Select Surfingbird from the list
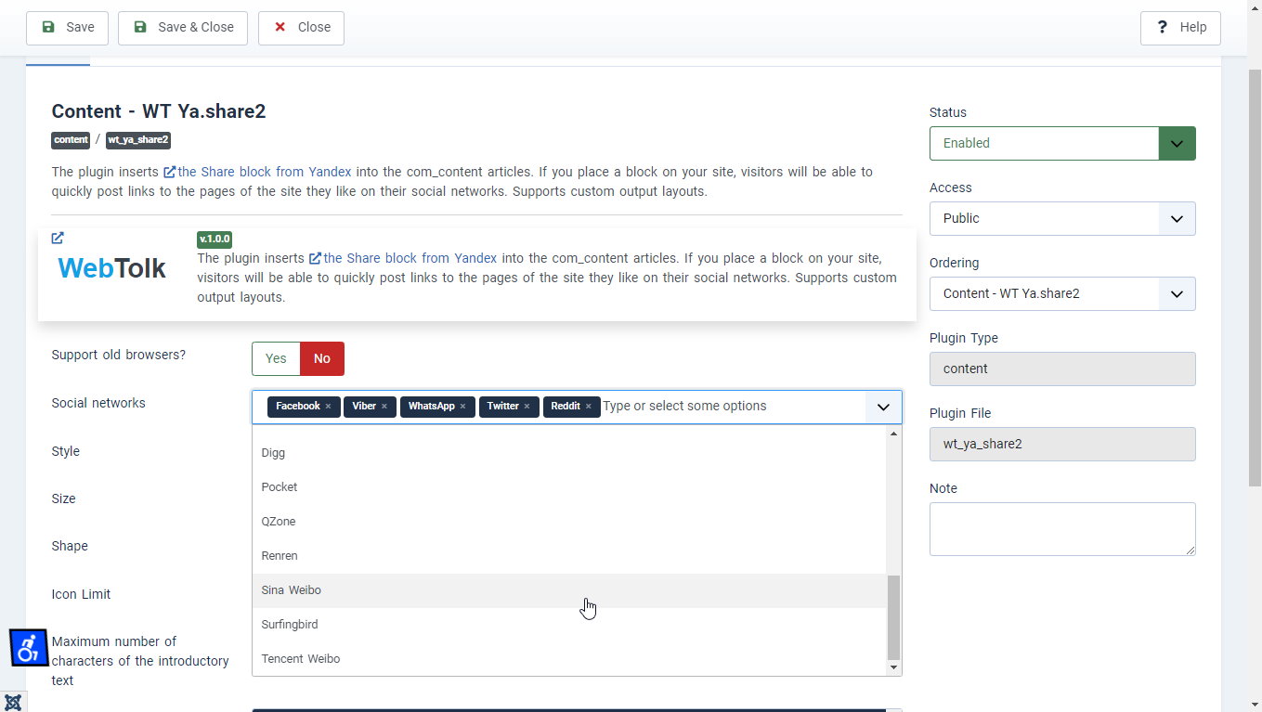Viewport: 1262px width, 712px height. point(569,625)
